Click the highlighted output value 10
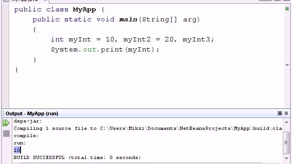 coord(17,150)
